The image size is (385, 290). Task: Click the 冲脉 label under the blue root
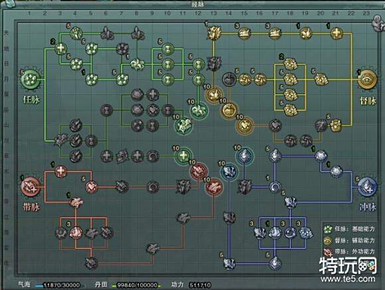368,207
